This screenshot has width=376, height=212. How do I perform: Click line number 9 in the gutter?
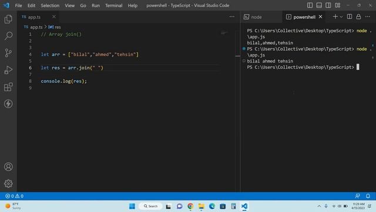pyautogui.click(x=30, y=88)
